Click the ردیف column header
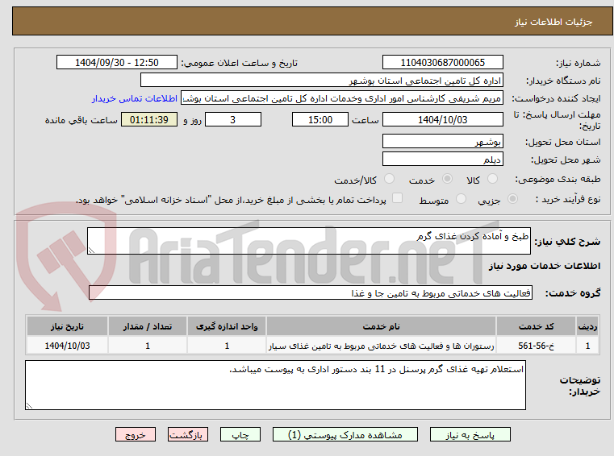Viewport: 614px width, 456px height. pyautogui.click(x=587, y=326)
